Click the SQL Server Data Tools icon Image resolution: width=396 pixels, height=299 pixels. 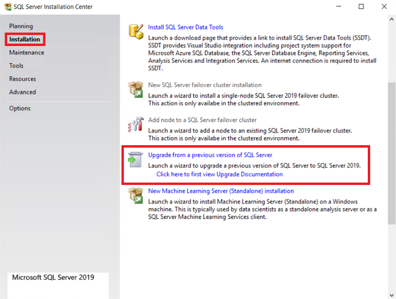click(136, 32)
